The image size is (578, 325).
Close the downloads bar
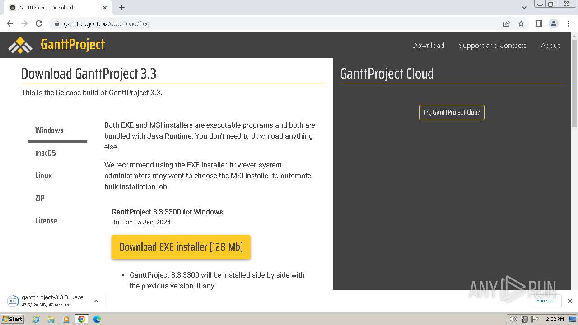click(x=570, y=301)
